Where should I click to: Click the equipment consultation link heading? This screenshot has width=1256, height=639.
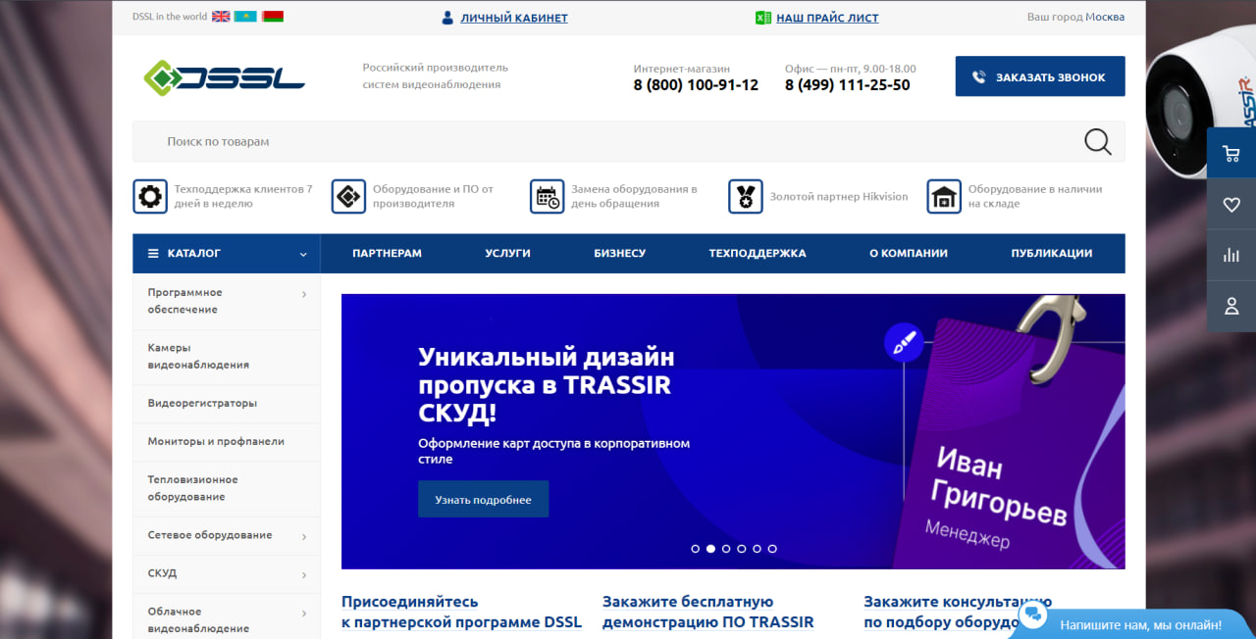958,612
